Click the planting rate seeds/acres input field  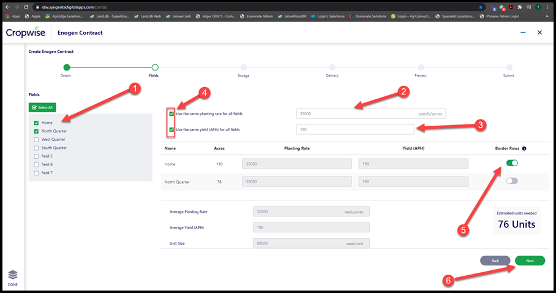(371, 113)
